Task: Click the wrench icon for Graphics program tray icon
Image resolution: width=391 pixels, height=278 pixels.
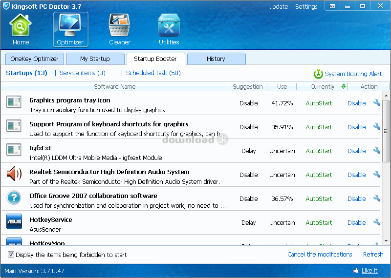Action: coord(376,102)
